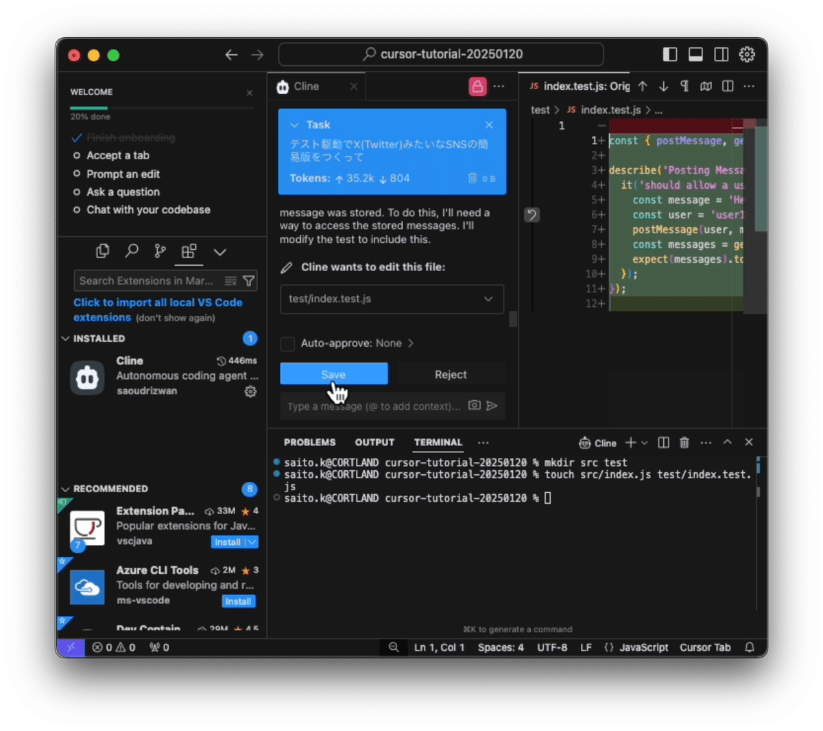Screen dimensions: 823x731
Task: Click the Type a message input
Action: (374, 406)
